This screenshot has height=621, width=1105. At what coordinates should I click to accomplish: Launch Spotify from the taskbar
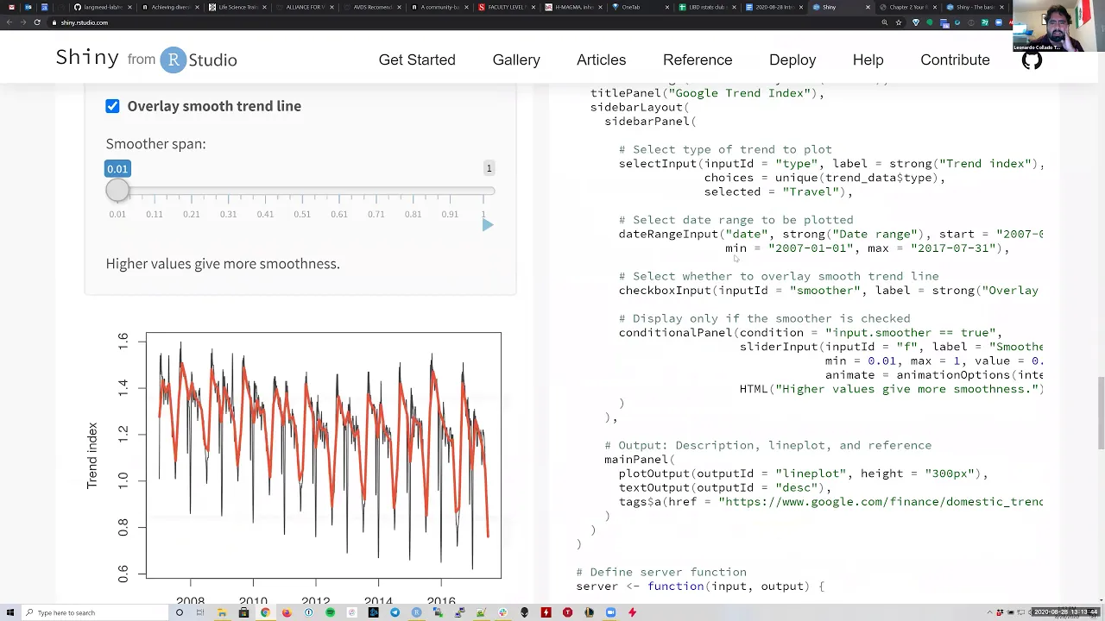[x=330, y=612]
